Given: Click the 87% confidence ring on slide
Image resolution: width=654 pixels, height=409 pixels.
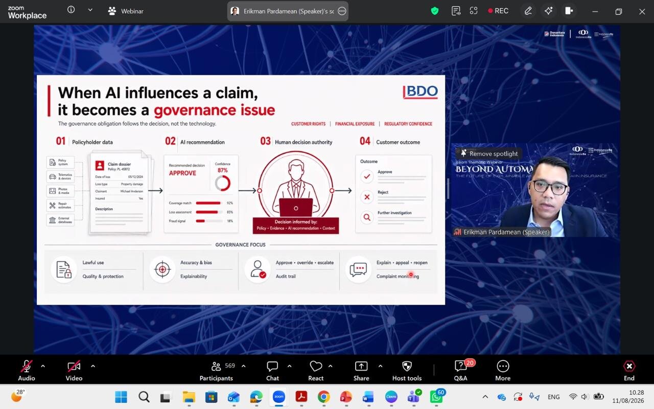Looking at the screenshot, I should tap(222, 183).
